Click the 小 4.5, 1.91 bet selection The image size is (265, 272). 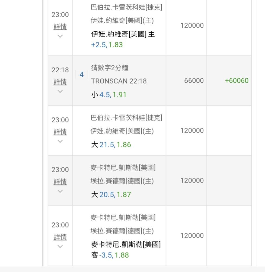(x=109, y=95)
